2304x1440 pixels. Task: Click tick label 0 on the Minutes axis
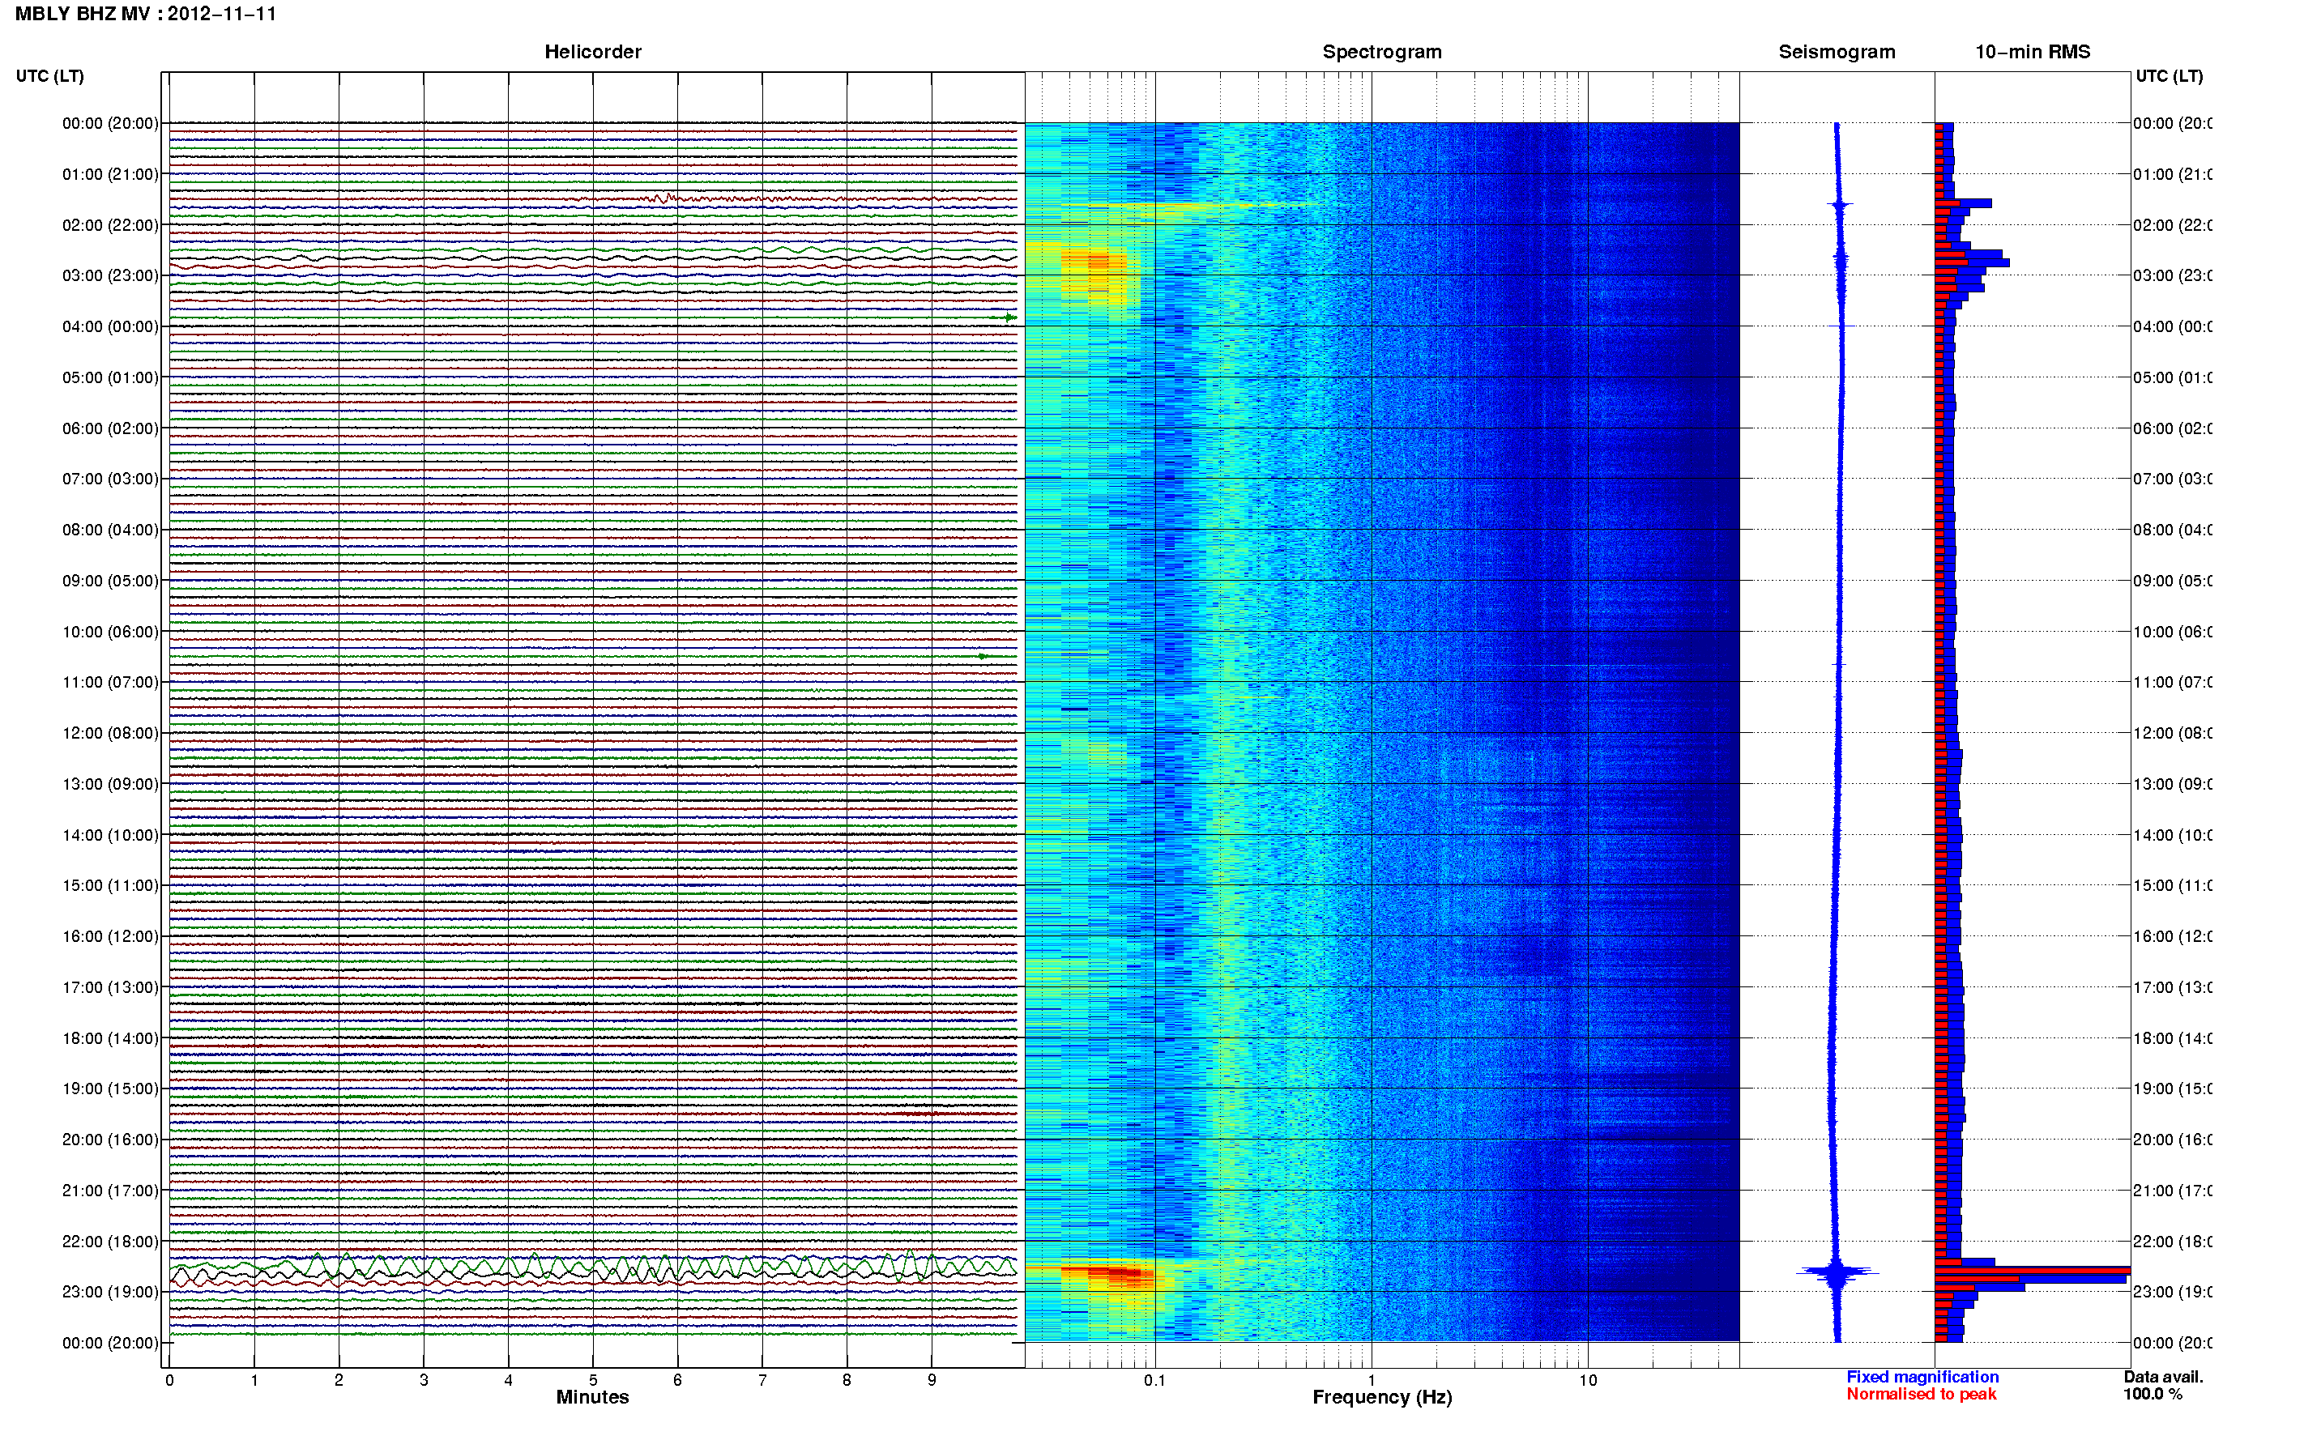pyautogui.click(x=169, y=1380)
